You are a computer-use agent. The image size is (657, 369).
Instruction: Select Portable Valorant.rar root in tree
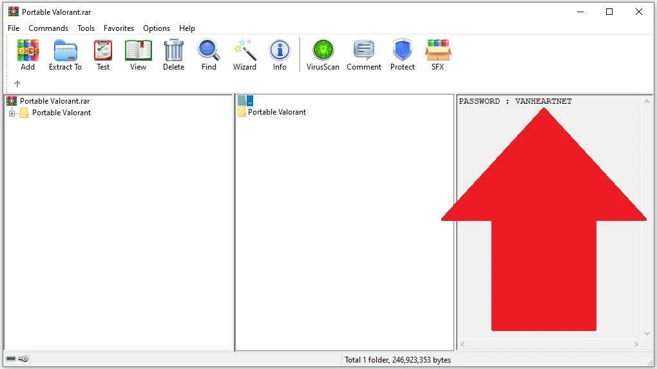(x=55, y=101)
